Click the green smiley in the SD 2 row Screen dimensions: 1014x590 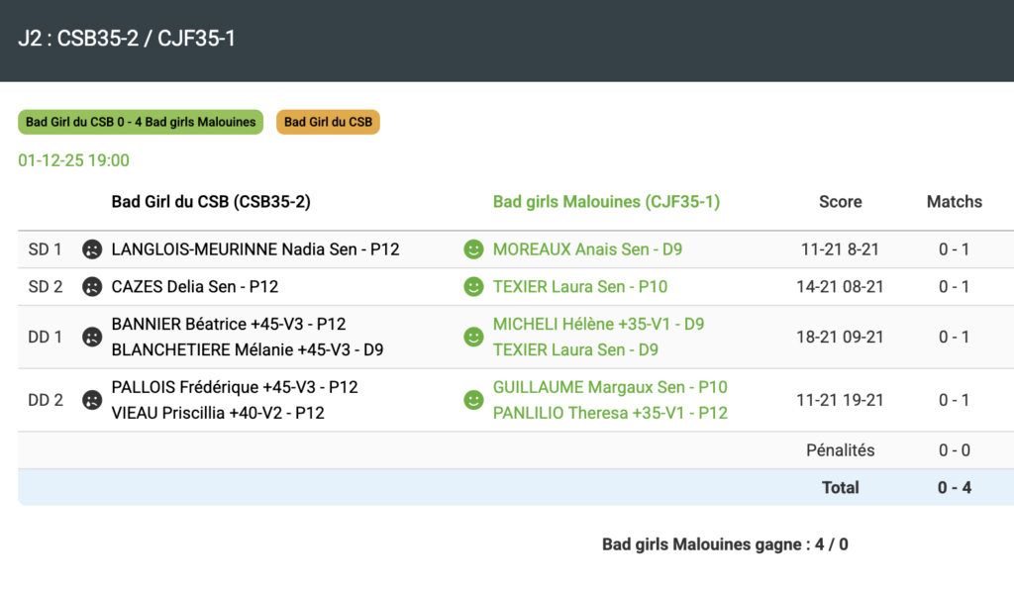coord(473,287)
